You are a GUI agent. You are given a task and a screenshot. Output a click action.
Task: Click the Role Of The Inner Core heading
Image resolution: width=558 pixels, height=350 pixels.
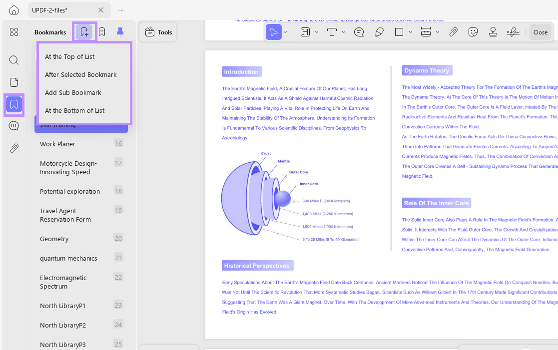436,203
